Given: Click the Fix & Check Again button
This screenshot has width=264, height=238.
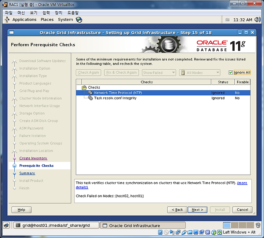Looking at the screenshot, I should (121, 73).
